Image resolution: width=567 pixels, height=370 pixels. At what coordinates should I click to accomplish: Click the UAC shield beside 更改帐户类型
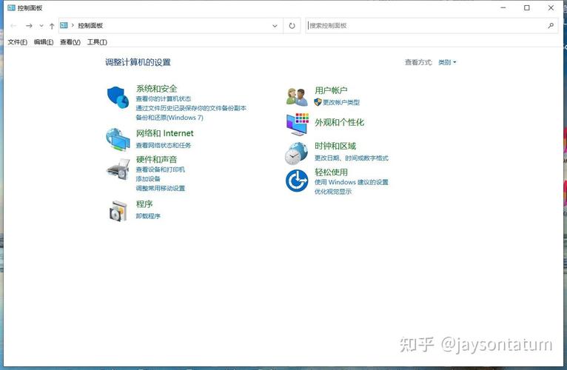click(318, 102)
